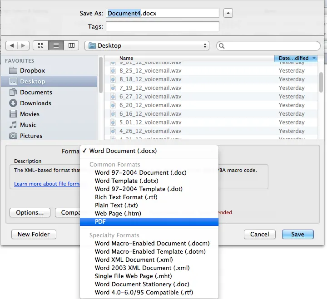The width and height of the screenshot is (327, 299).
Task: Select Documents in Favorites sidebar
Action: [49, 92]
